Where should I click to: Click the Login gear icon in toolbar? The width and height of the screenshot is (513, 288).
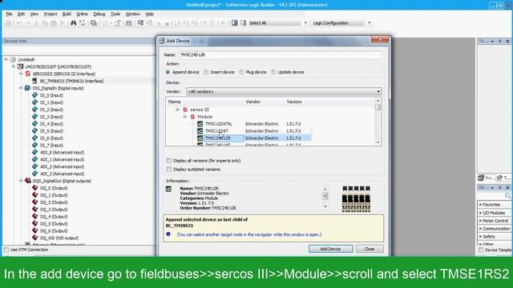pos(140,23)
